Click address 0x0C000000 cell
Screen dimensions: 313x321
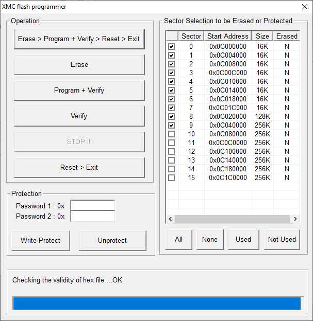[228, 46]
